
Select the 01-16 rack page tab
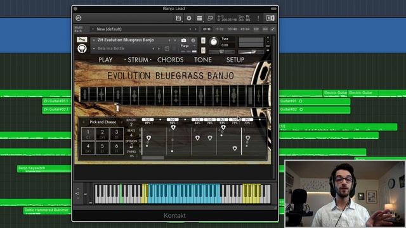click(x=207, y=29)
